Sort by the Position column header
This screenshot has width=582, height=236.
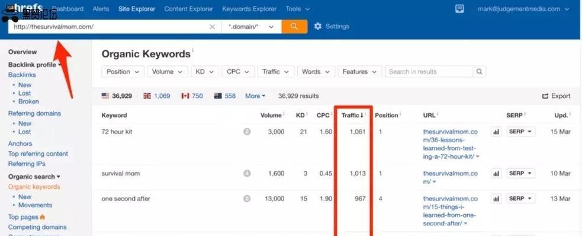[387, 116]
